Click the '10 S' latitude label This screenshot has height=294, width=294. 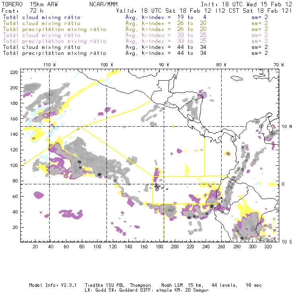pos(287,242)
